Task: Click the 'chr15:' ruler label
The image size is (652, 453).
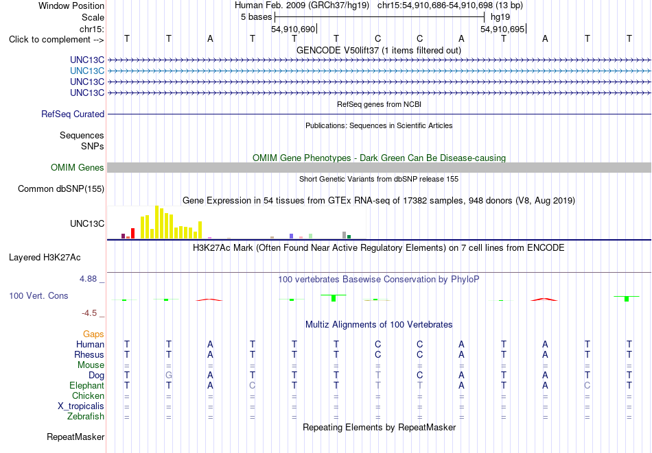Action: pos(92,29)
